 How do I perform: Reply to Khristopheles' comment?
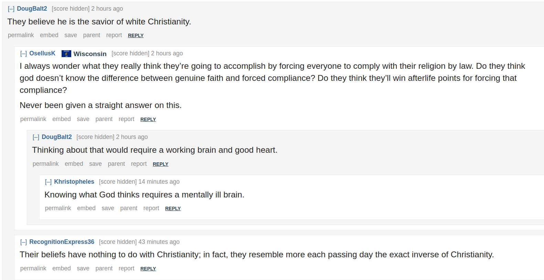[x=173, y=208]
